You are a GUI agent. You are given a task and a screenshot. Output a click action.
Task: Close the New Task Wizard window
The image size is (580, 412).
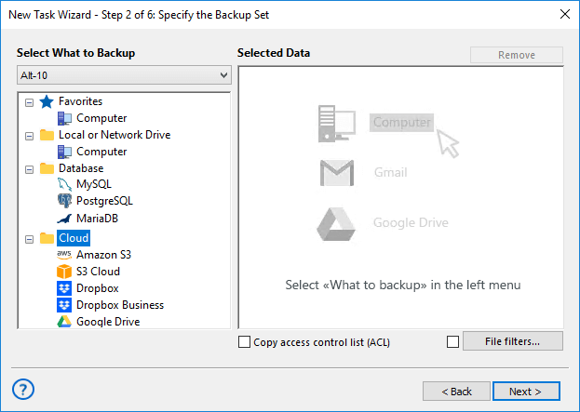[564, 14]
